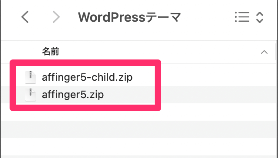Click the WordPressテーマ window title
This screenshot has width=278, height=158.
coord(129,17)
